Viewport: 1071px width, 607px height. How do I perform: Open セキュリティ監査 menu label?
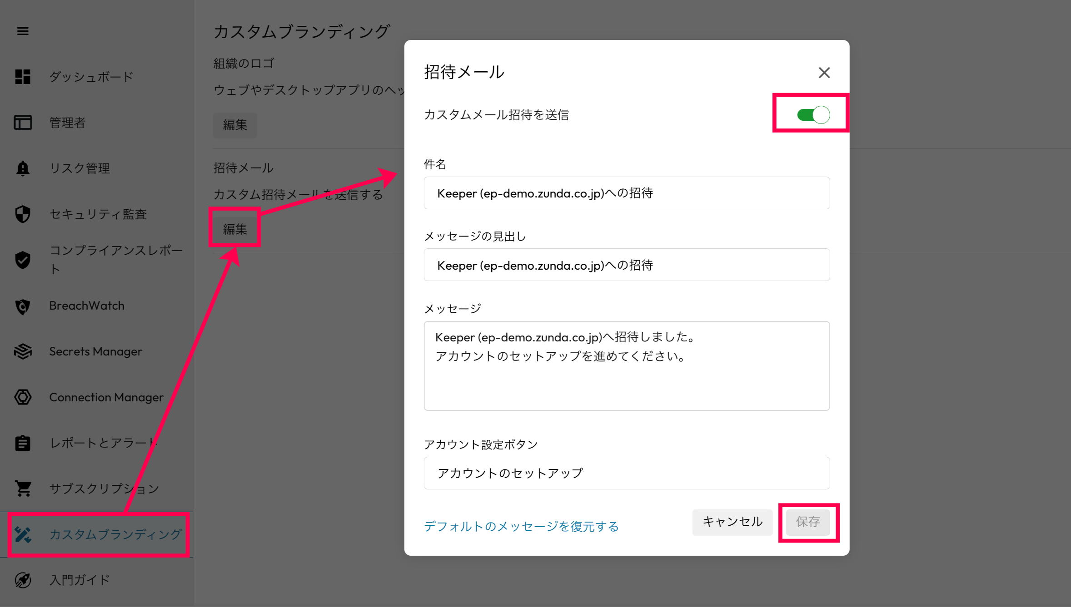[98, 214]
